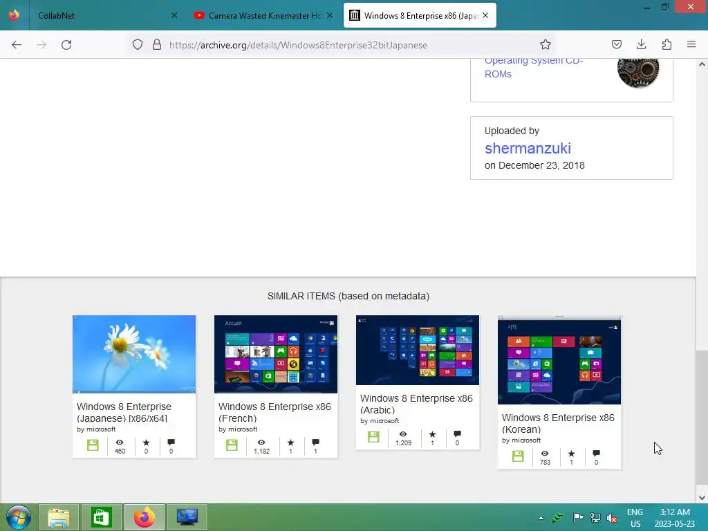The width and height of the screenshot is (708, 531).
Task: Click software floppy icon on Arabic card
Action: 373,437
